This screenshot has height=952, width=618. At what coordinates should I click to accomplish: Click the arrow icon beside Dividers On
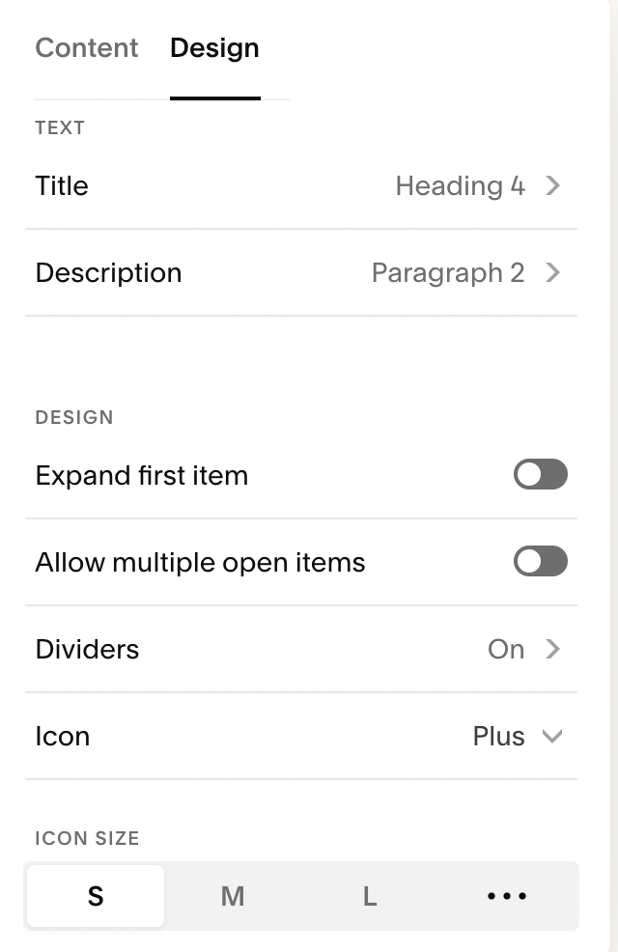point(552,649)
